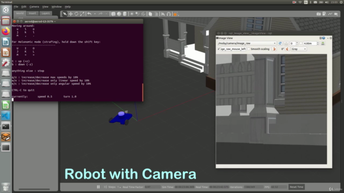Open the Terminal icon in the dock
Screen dimensions: 344x193
(x=6, y=127)
